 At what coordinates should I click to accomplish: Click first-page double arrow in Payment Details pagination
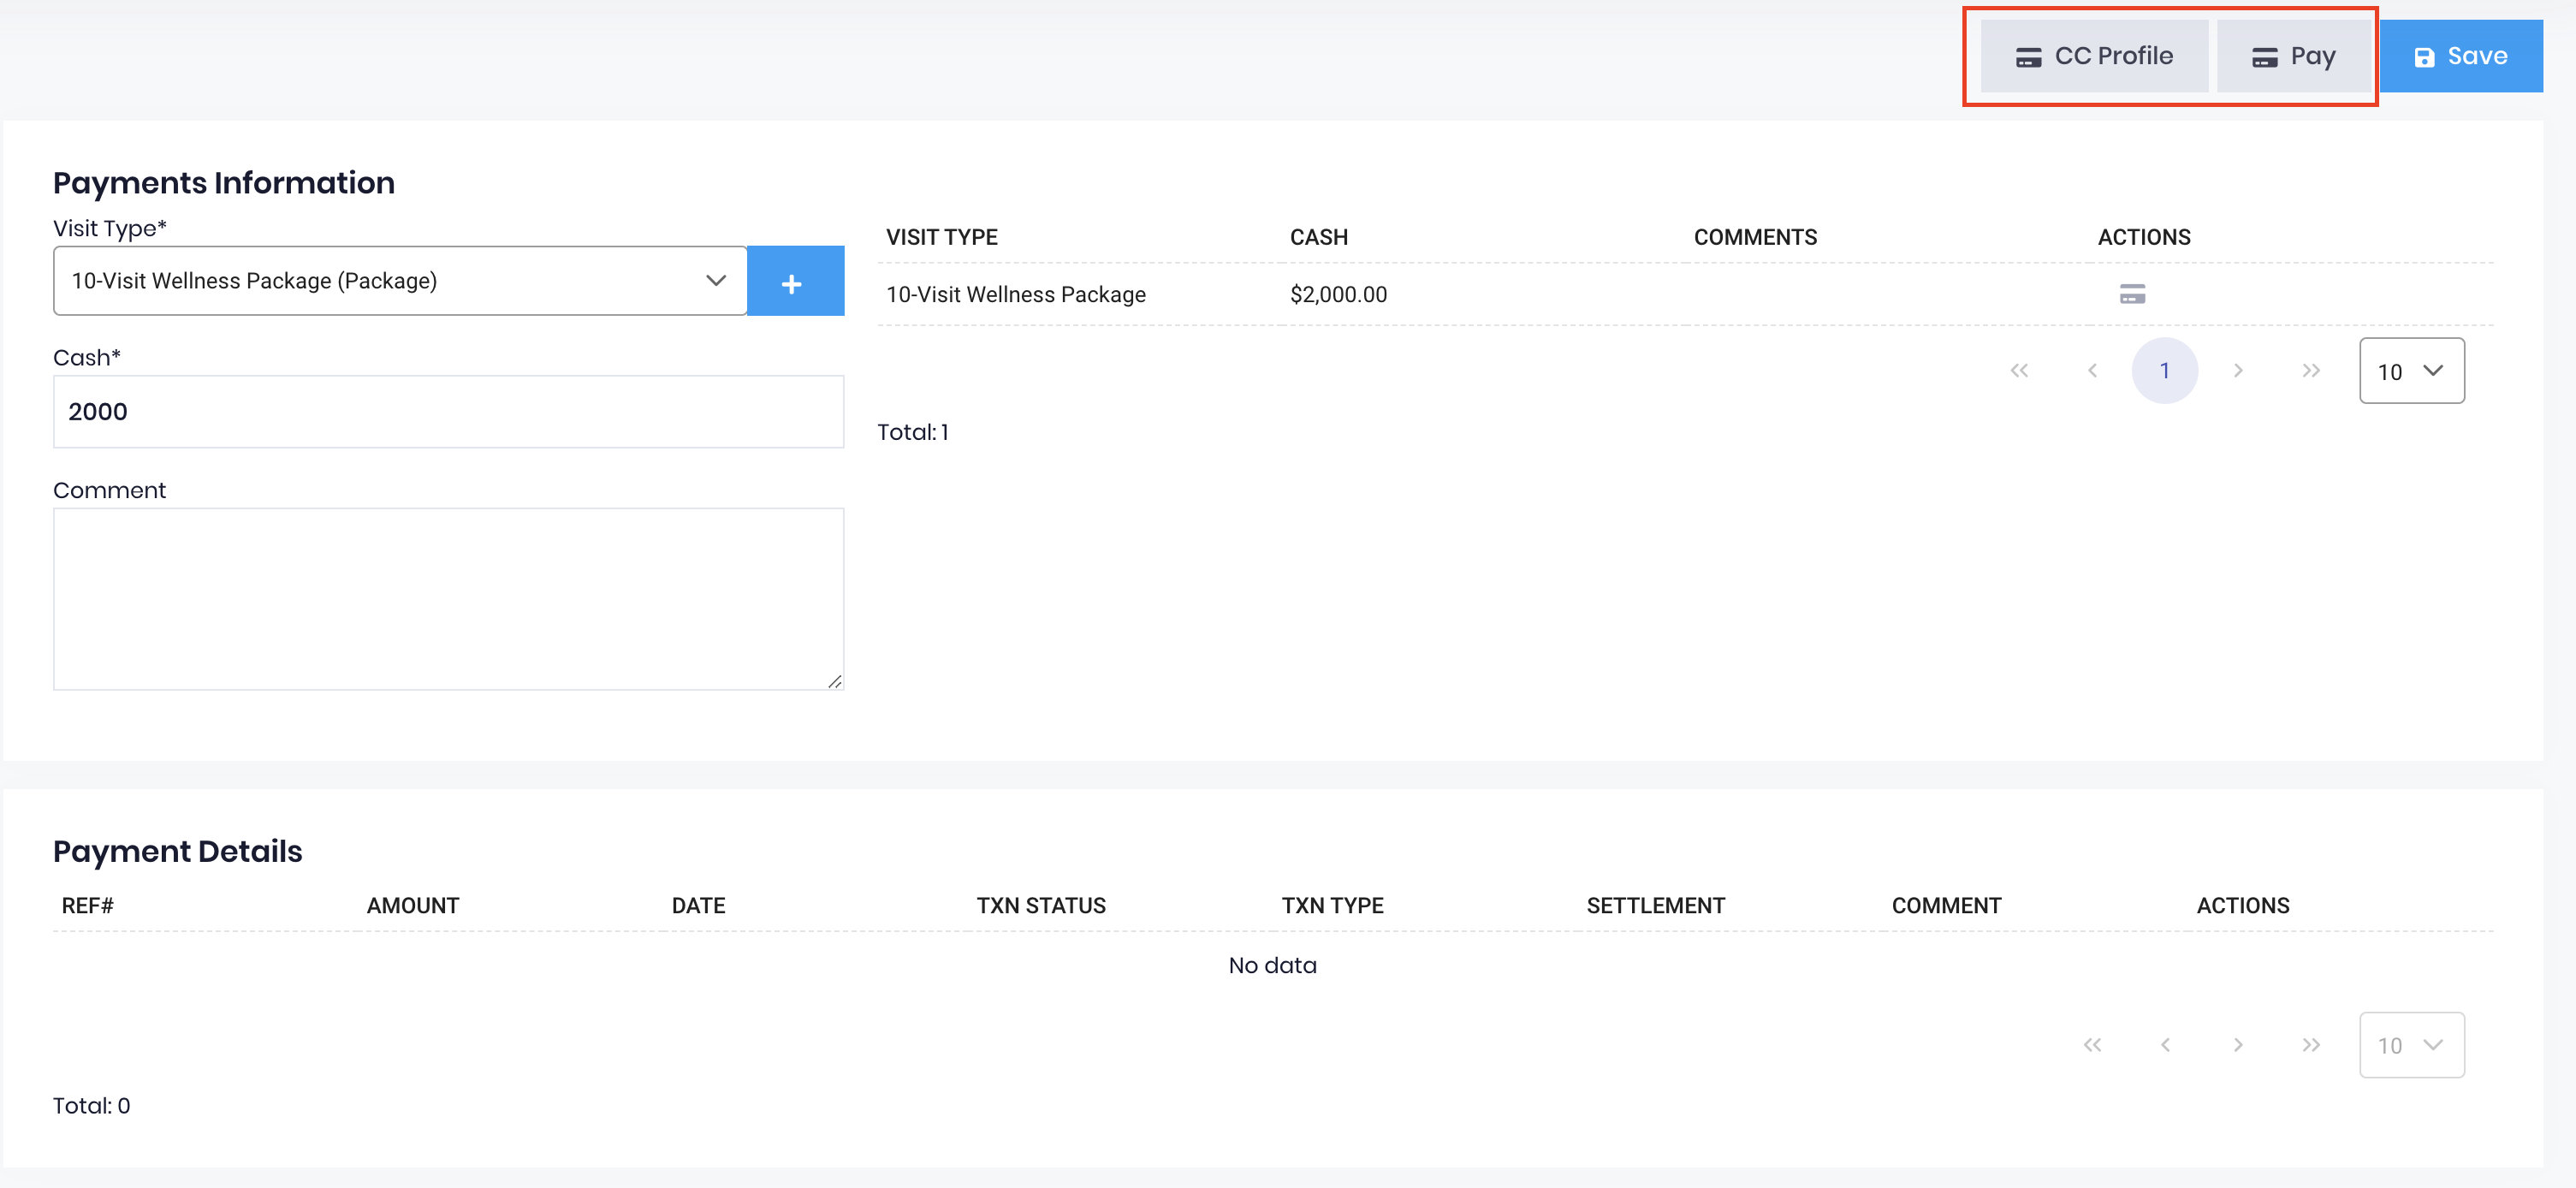(x=2094, y=1045)
